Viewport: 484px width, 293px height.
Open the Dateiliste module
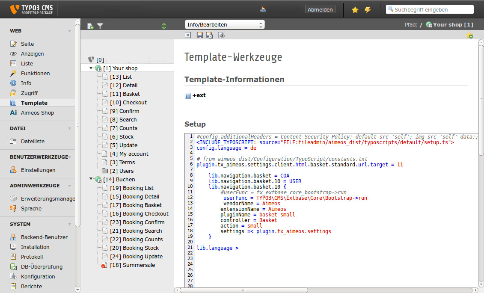coord(33,141)
